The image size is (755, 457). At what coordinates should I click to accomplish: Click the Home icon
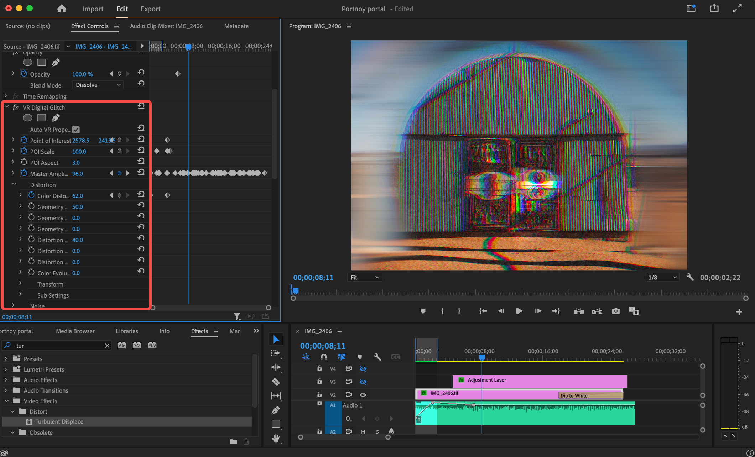pos(62,9)
